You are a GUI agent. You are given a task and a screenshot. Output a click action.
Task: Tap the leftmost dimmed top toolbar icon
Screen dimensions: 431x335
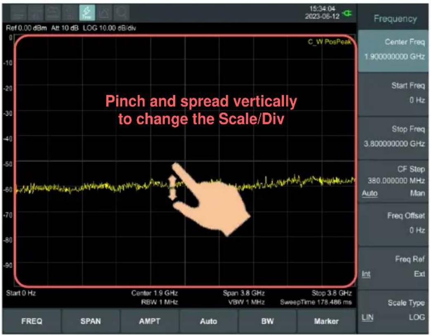19,13
